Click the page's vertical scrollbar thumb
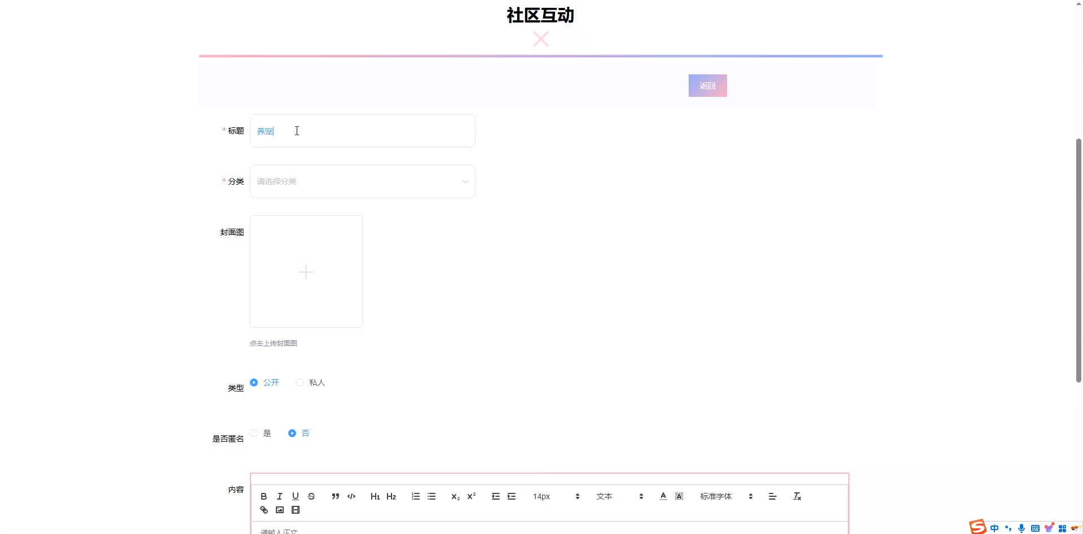Screen dimensions: 1083x534 [1078, 260]
